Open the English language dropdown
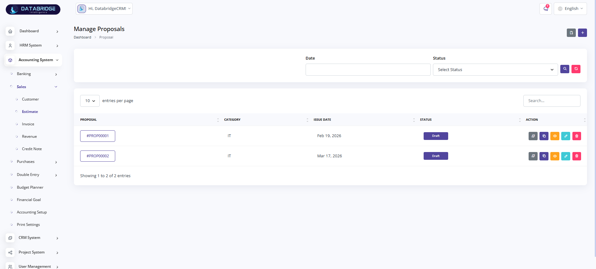The height and width of the screenshot is (269, 596). click(570, 9)
